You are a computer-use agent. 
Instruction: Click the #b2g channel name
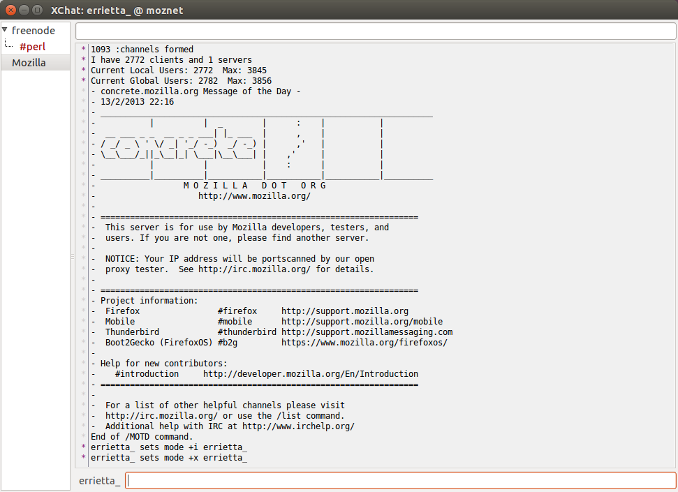tap(228, 343)
